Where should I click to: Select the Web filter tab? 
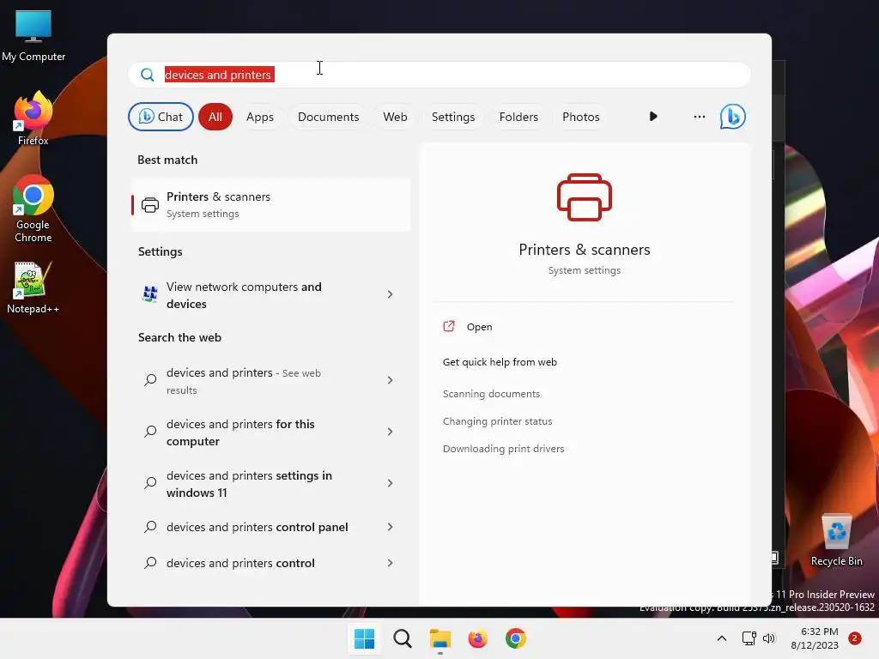click(395, 117)
